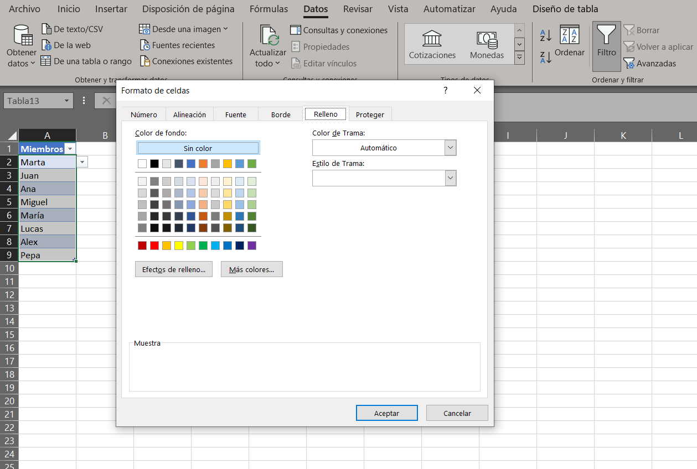Pick the orange swatch in theme row
The width and height of the screenshot is (697, 469).
point(203,164)
